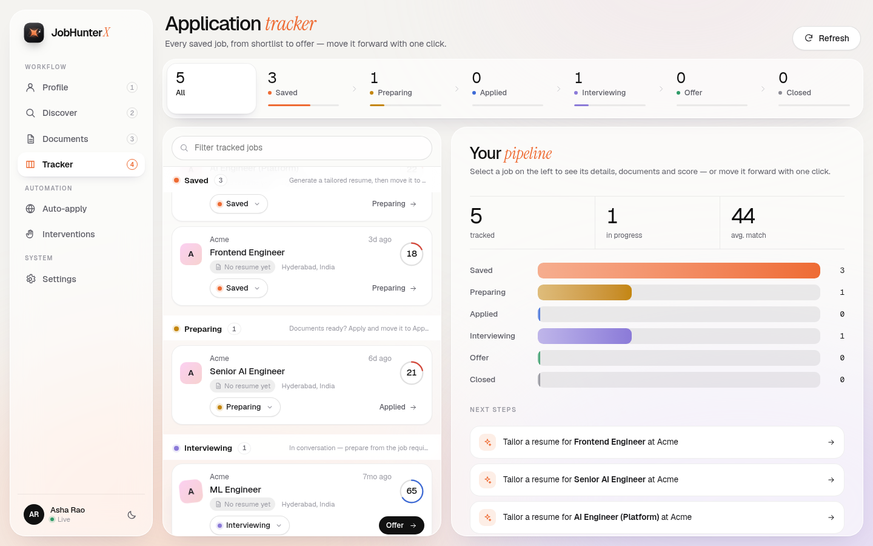The width and height of the screenshot is (873, 546).
Task: Click Acme avatar on Frontend Engineer card
Action: coord(191,254)
